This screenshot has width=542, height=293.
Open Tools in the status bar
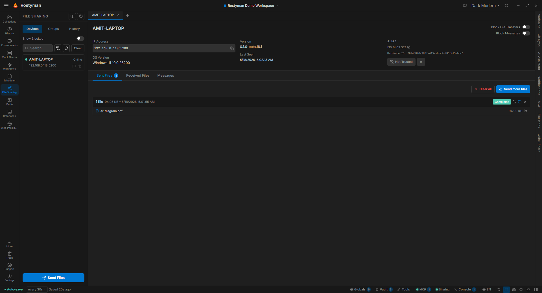click(404, 289)
